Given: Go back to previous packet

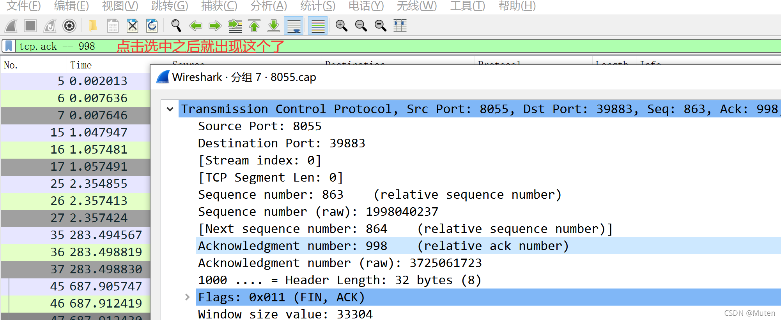Looking at the screenshot, I should (x=196, y=26).
